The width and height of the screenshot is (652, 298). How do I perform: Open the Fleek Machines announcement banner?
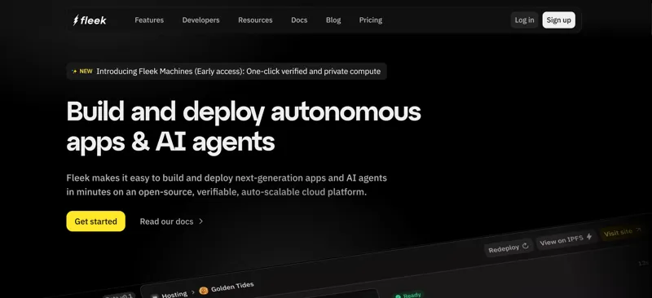(x=227, y=71)
